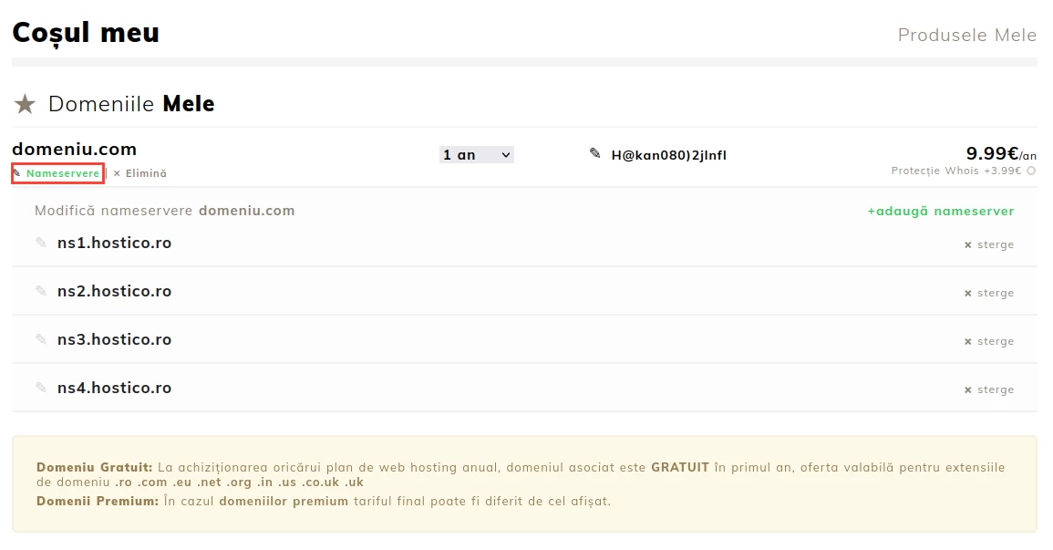Enable the Protecție Whois radio option

(x=1031, y=171)
